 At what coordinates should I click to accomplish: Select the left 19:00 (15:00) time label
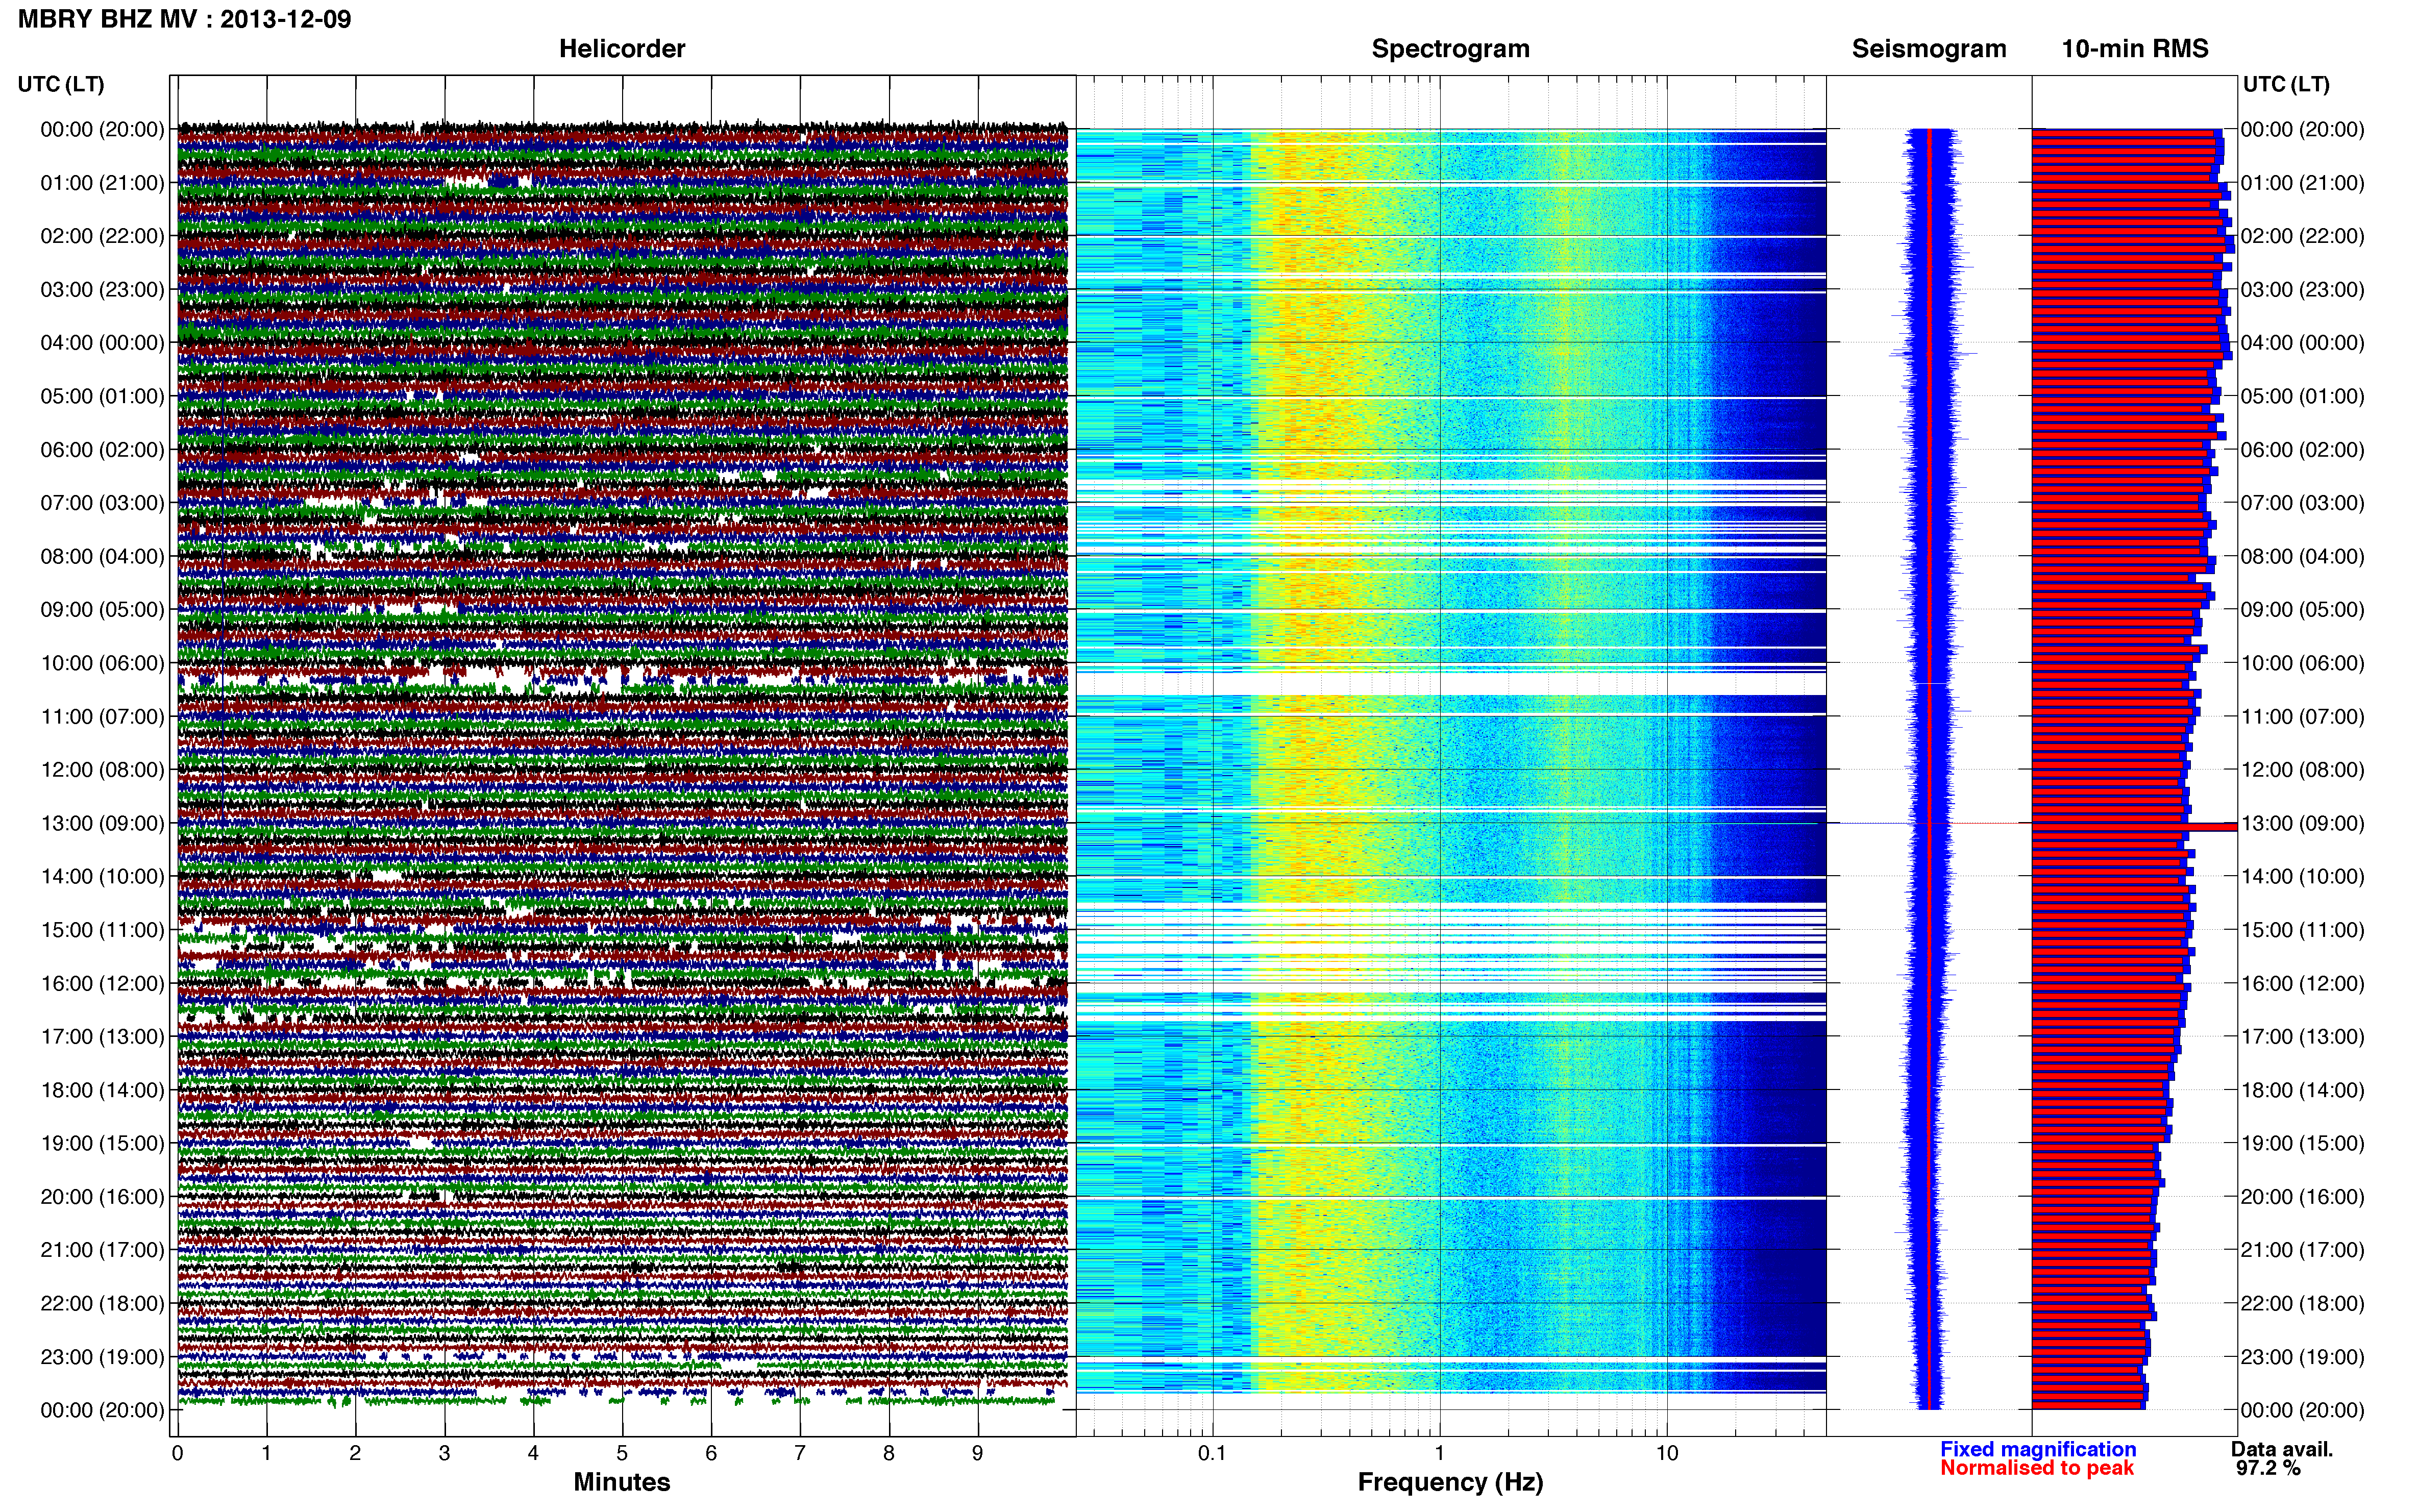(102, 1143)
